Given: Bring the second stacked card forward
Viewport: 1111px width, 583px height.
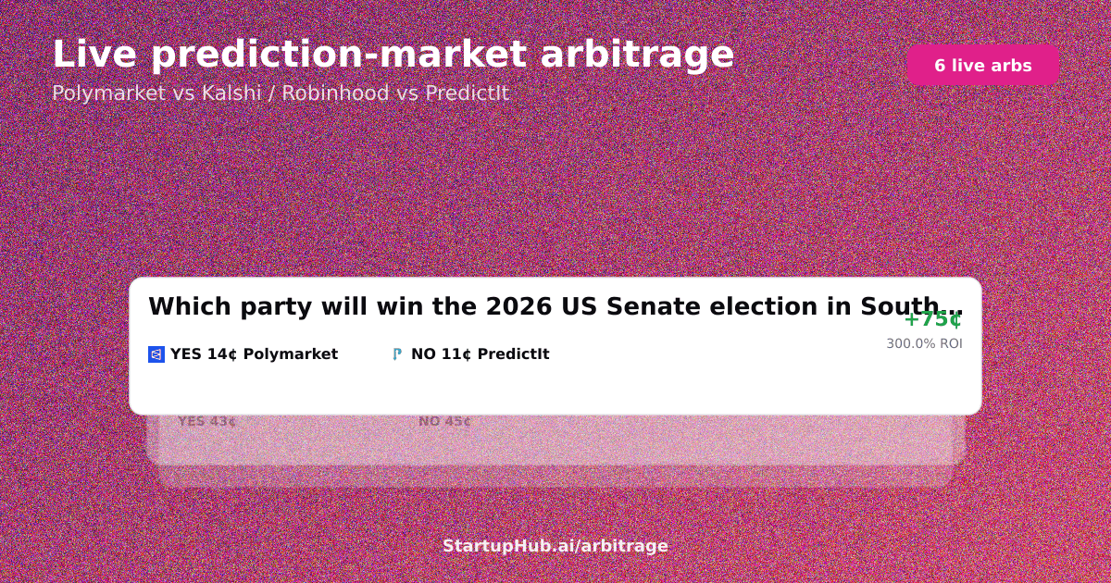Looking at the screenshot, I should pyautogui.click(x=555, y=440).
